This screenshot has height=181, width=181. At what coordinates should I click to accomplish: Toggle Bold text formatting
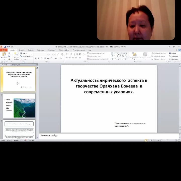35,58
